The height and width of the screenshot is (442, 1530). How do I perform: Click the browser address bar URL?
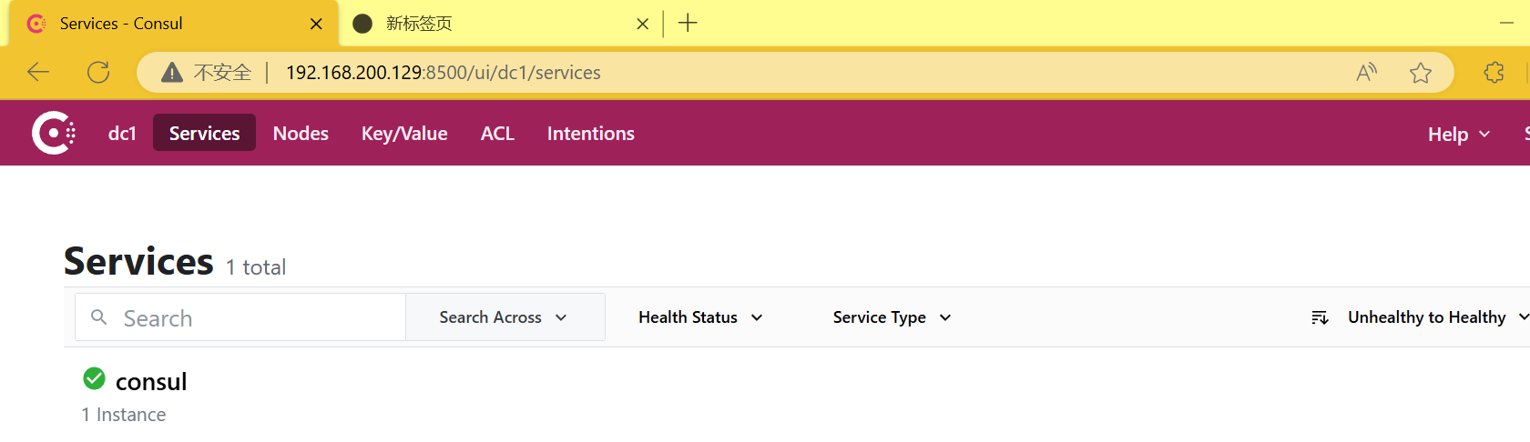pyautogui.click(x=444, y=73)
